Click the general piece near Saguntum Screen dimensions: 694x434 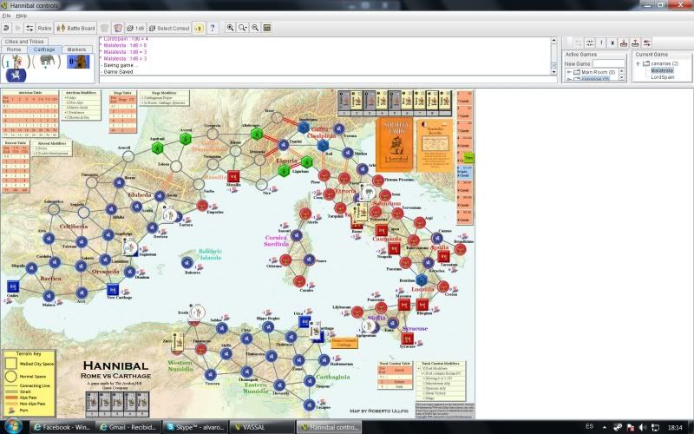point(129,247)
